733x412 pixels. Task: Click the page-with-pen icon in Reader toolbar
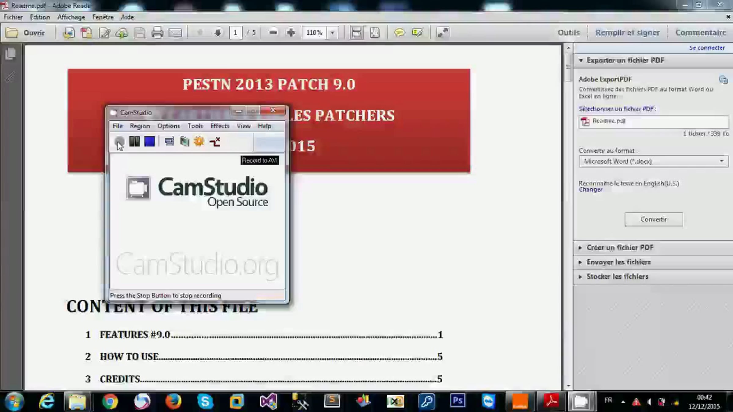click(x=104, y=33)
